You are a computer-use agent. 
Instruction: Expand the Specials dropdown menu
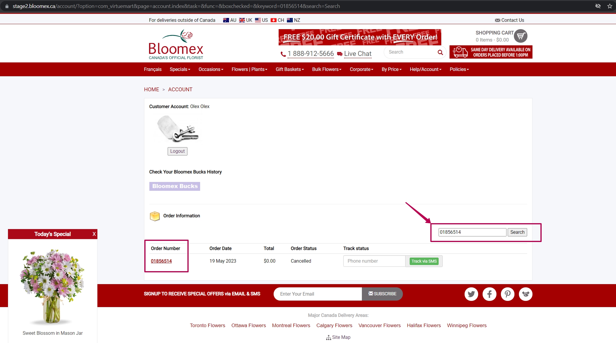coord(180,69)
